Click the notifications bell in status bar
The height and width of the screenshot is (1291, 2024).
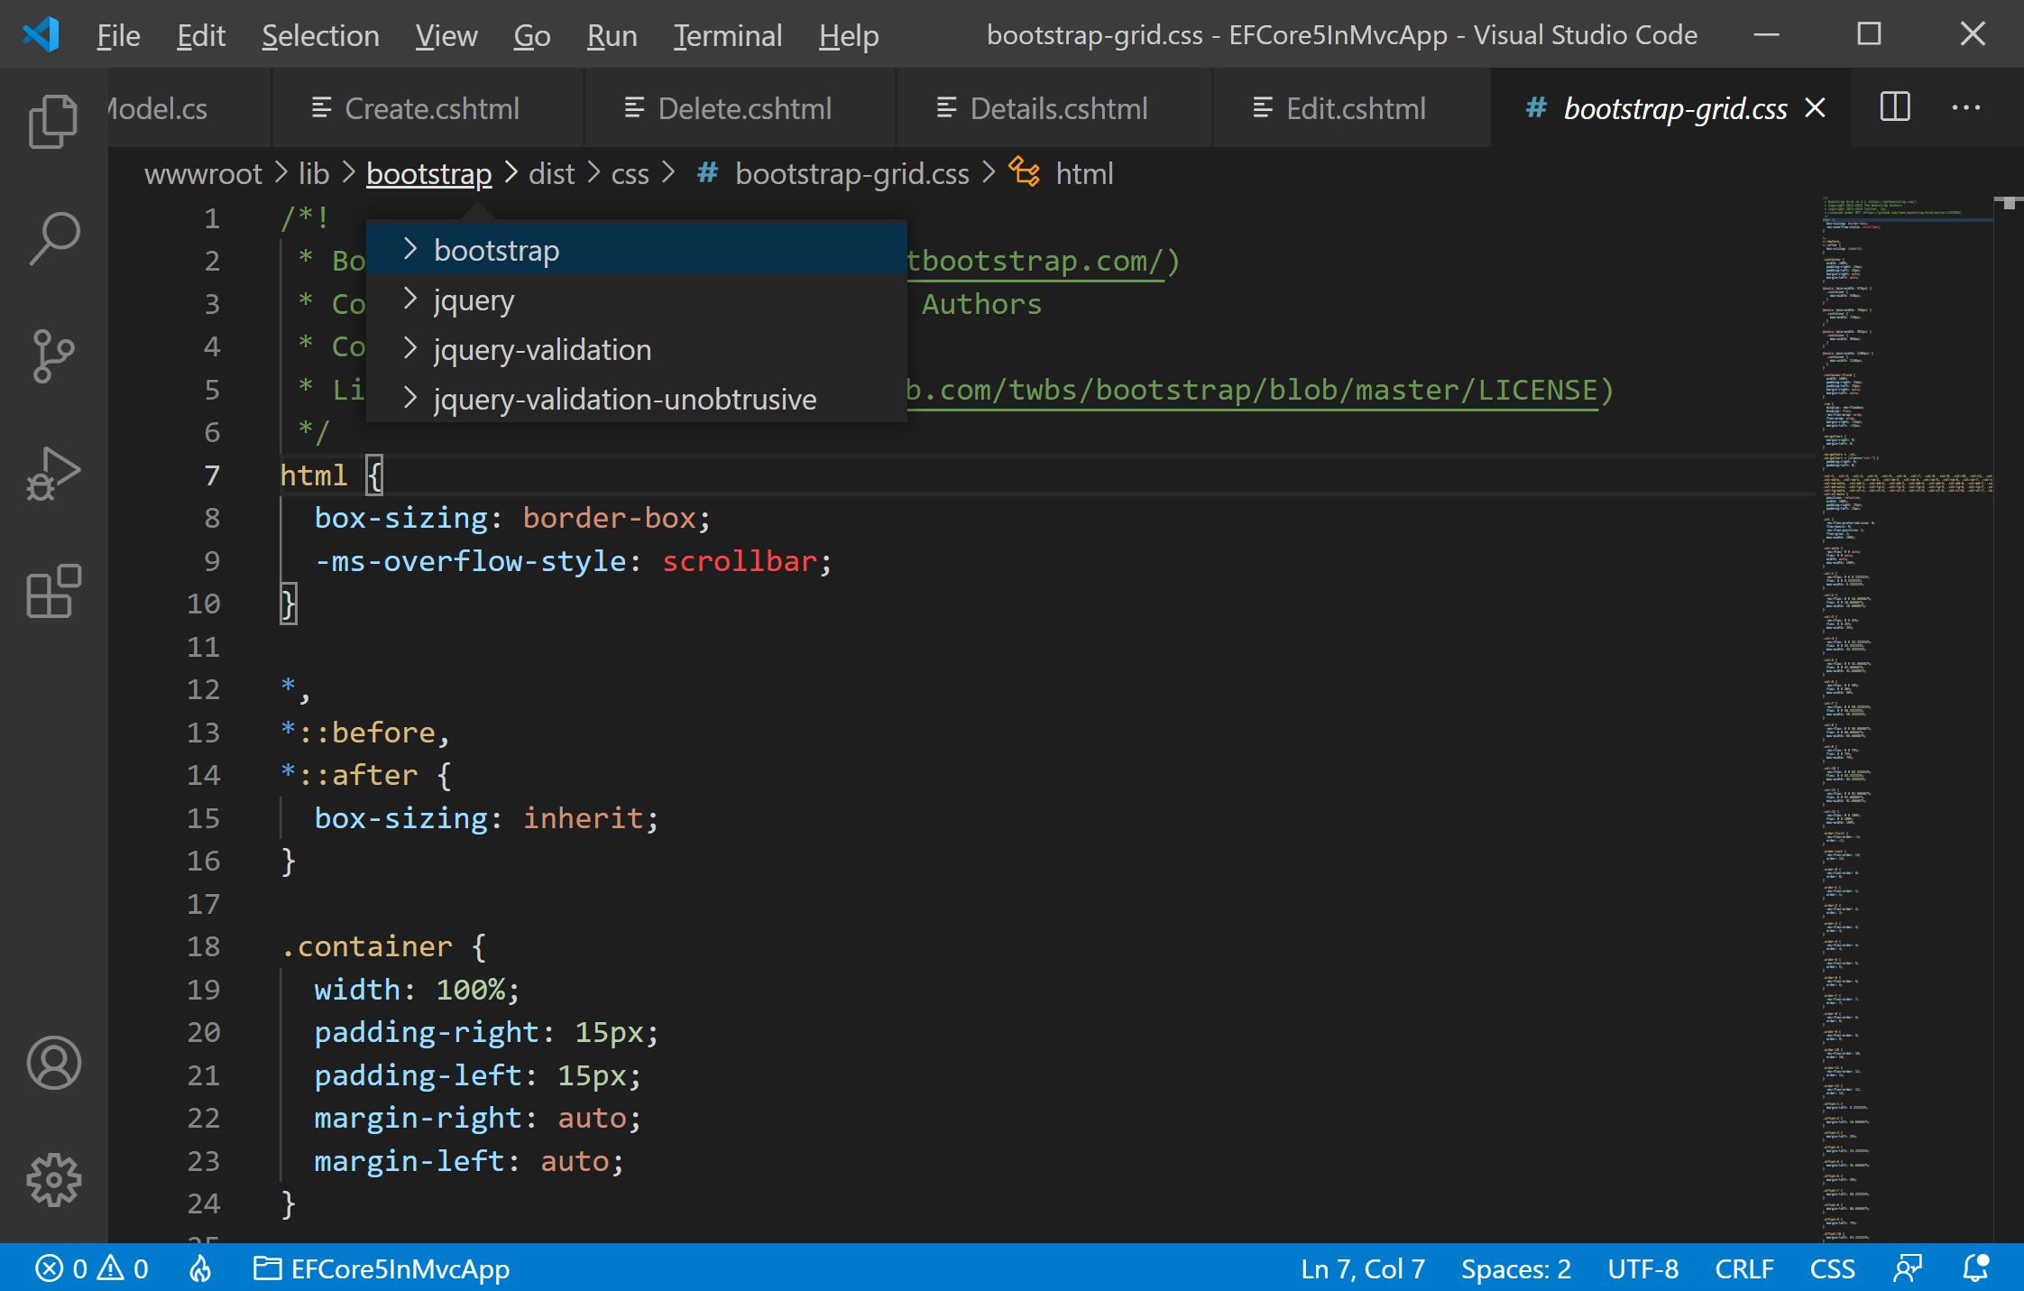click(1975, 1268)
